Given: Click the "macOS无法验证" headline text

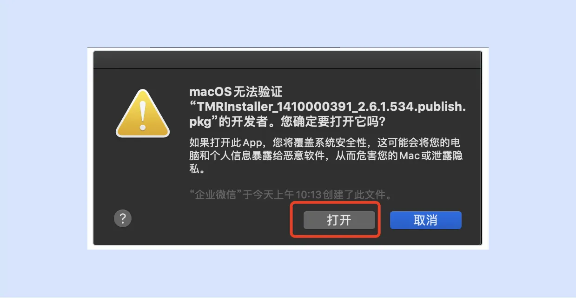Looking at the screenshot, I should [236, 92].
